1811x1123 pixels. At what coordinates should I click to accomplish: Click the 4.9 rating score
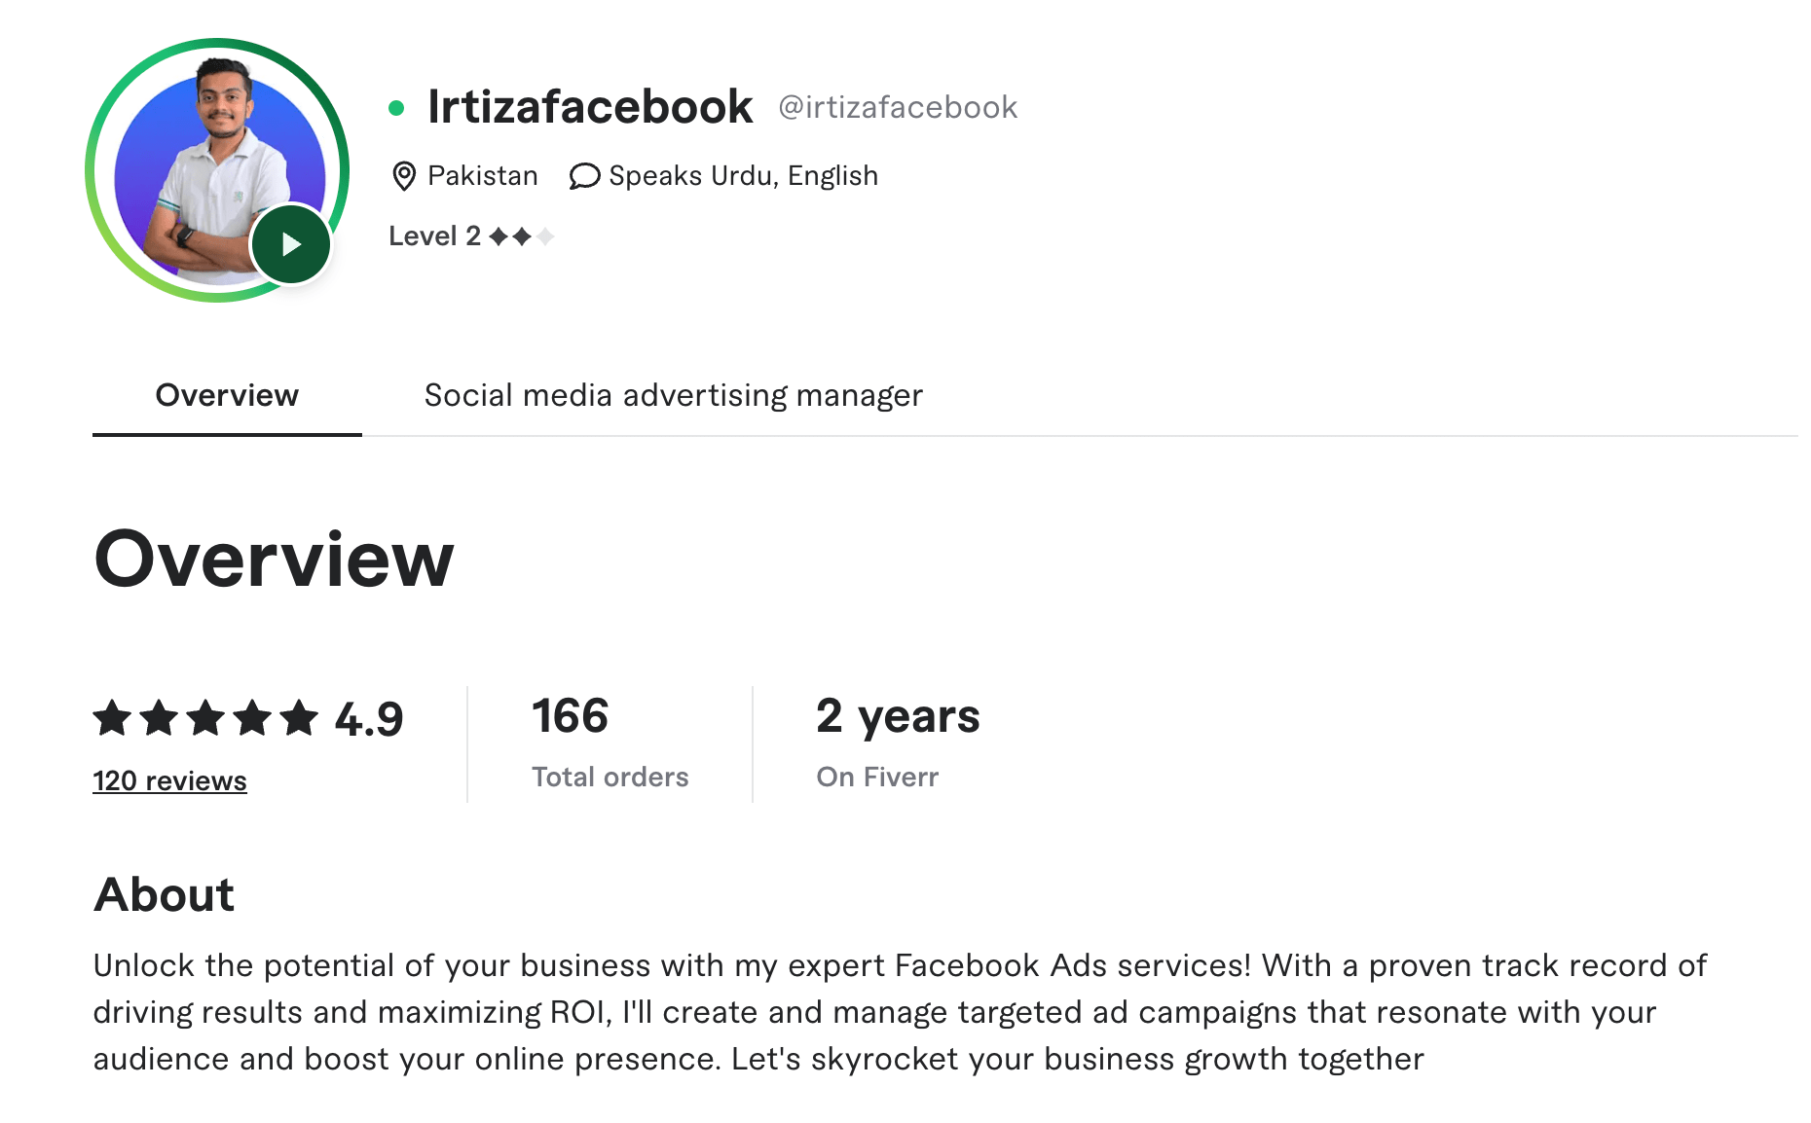point(369,719)
